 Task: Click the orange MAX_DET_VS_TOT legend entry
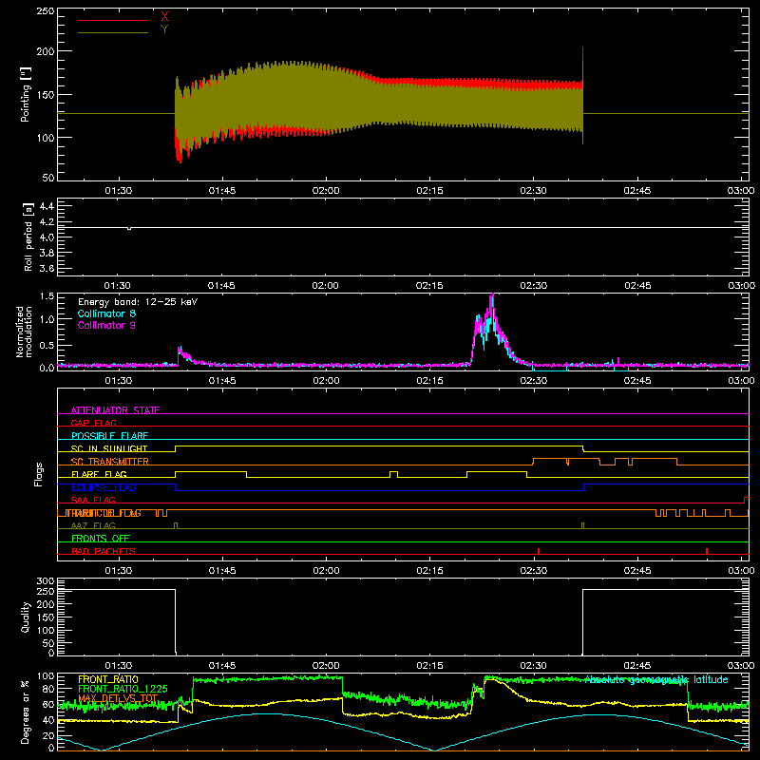118,698
